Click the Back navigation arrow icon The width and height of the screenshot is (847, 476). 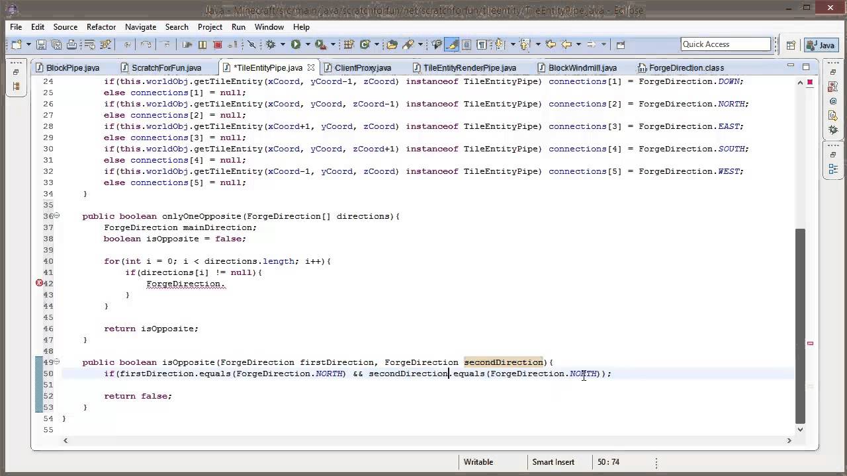pos(566,44)
